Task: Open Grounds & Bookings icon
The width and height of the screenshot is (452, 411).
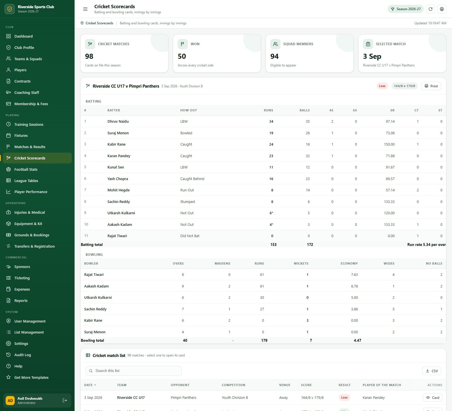Action: click(8, 235)
